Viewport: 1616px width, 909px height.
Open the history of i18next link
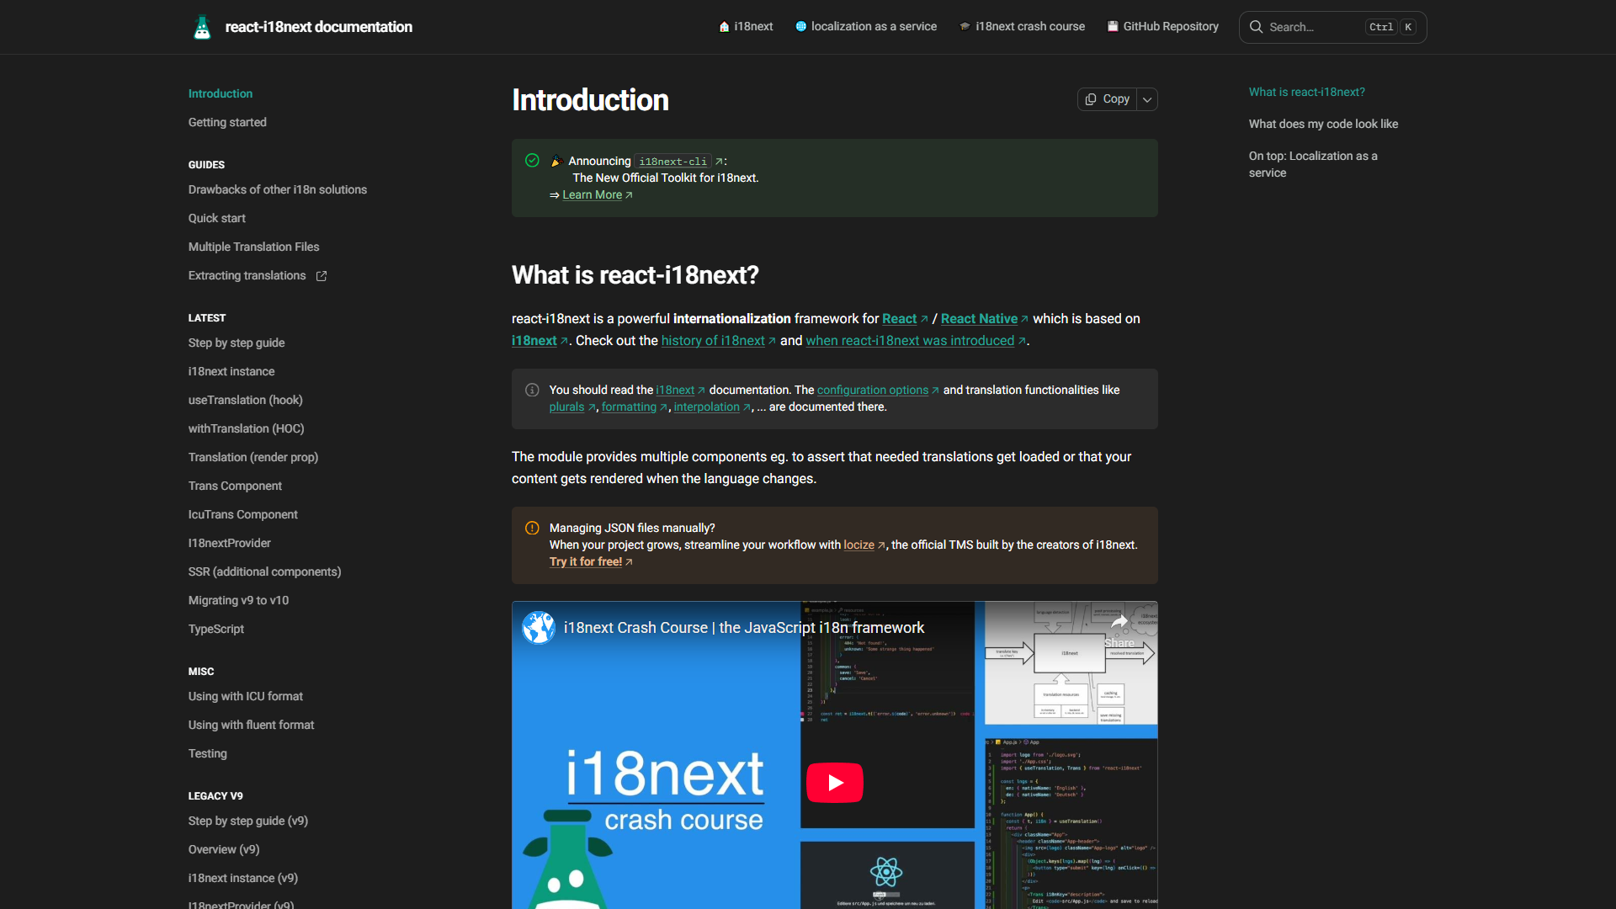(x=713, y=341)
